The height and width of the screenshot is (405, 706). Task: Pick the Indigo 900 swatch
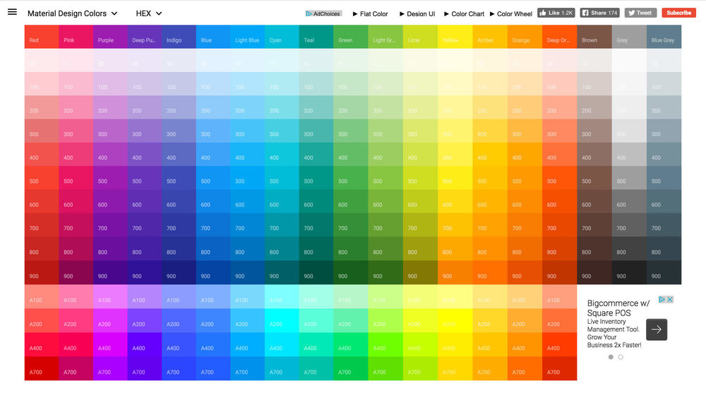[x=179, y=272]
